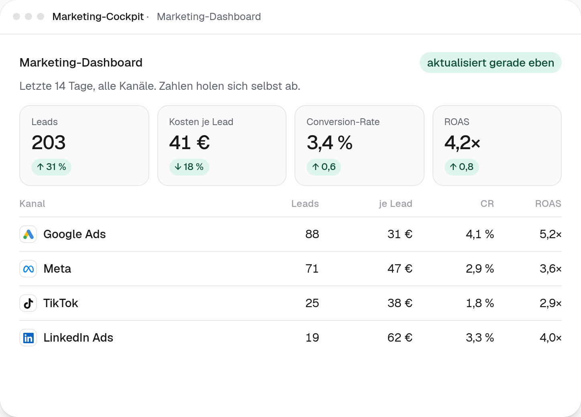Click the TikTok ROAS value 2,9×
This screenshot has width=581, height=417.
551,303
